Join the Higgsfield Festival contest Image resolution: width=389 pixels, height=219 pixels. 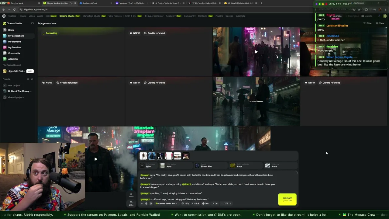30,71
